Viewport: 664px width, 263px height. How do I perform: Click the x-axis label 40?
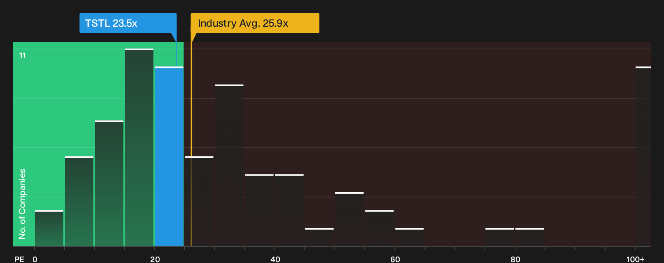pos(275,259)
